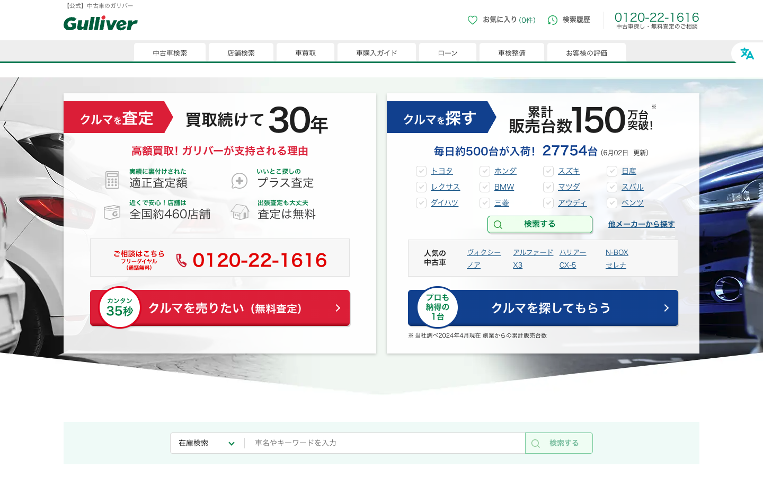Open ヴォクシー popular car link

pos(484,252)
